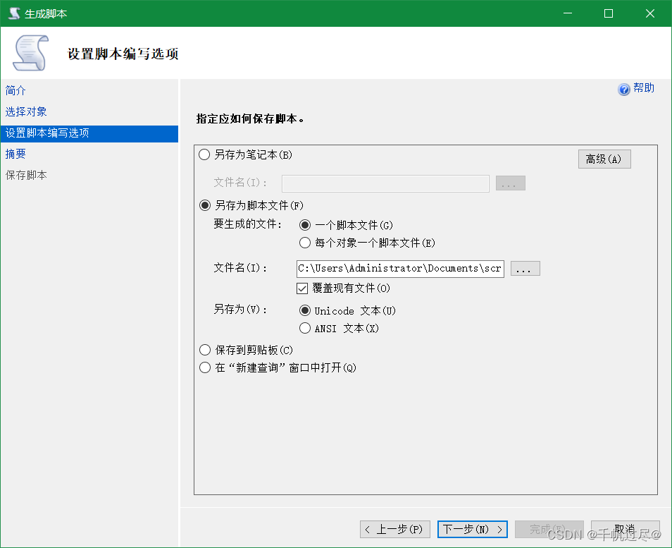Switch encoding to ANSI 文本
This screenshot has width=672, height=548.
(x=304, y=327)
